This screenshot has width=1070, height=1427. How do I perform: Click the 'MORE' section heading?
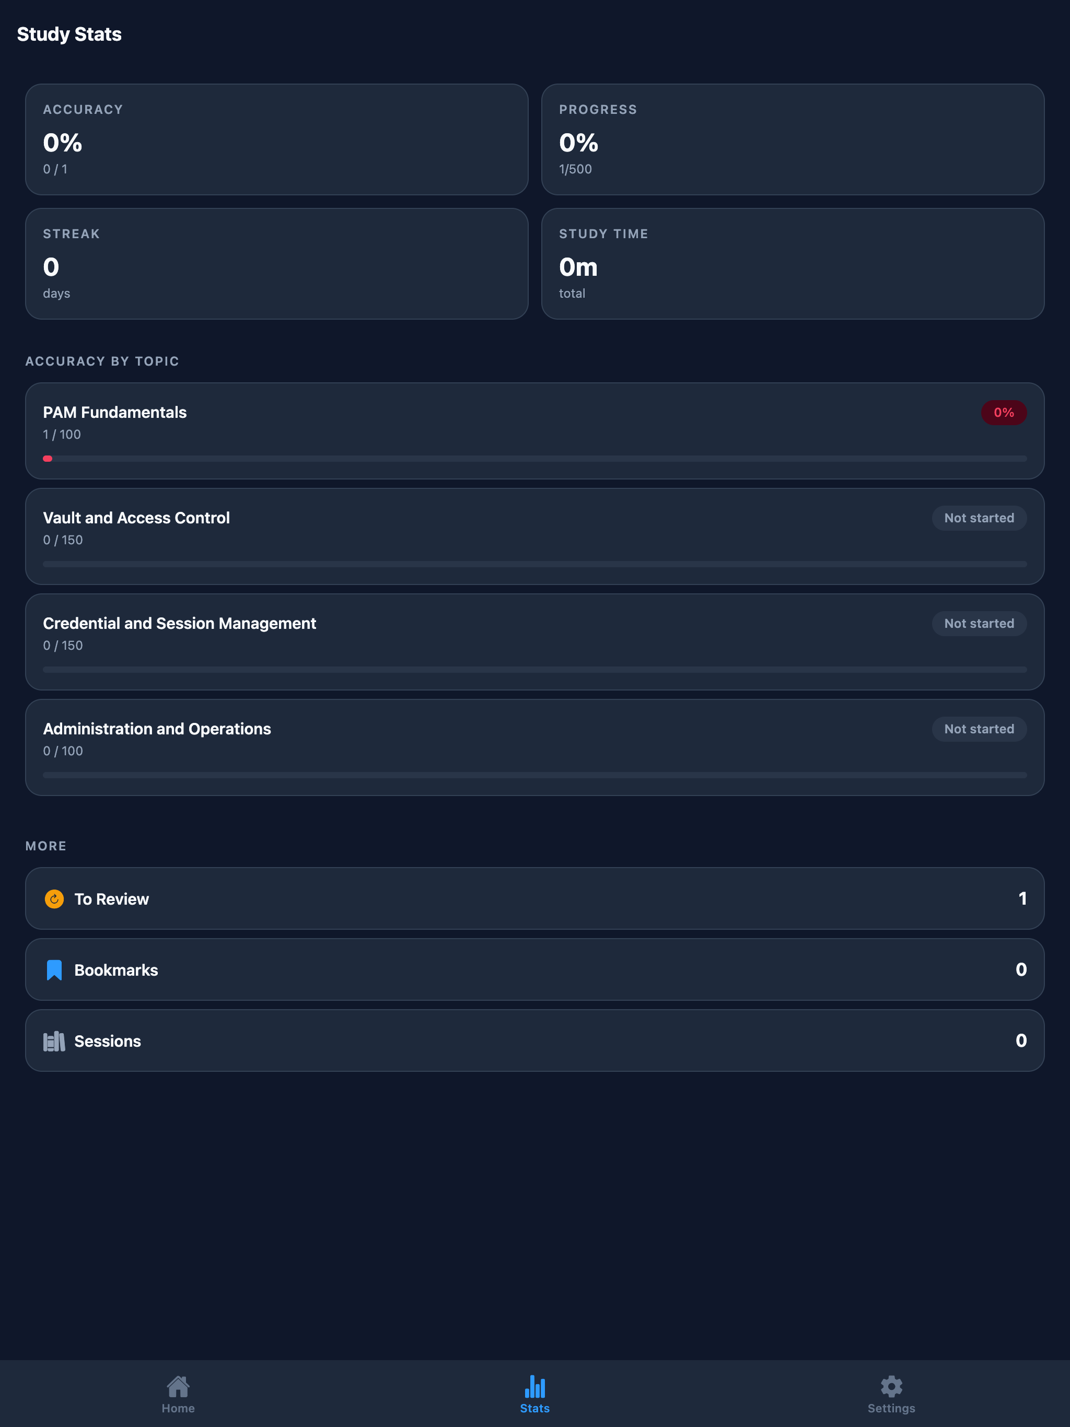point(46,846)
